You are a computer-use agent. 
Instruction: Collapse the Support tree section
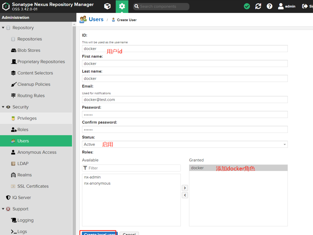point(3,209)
